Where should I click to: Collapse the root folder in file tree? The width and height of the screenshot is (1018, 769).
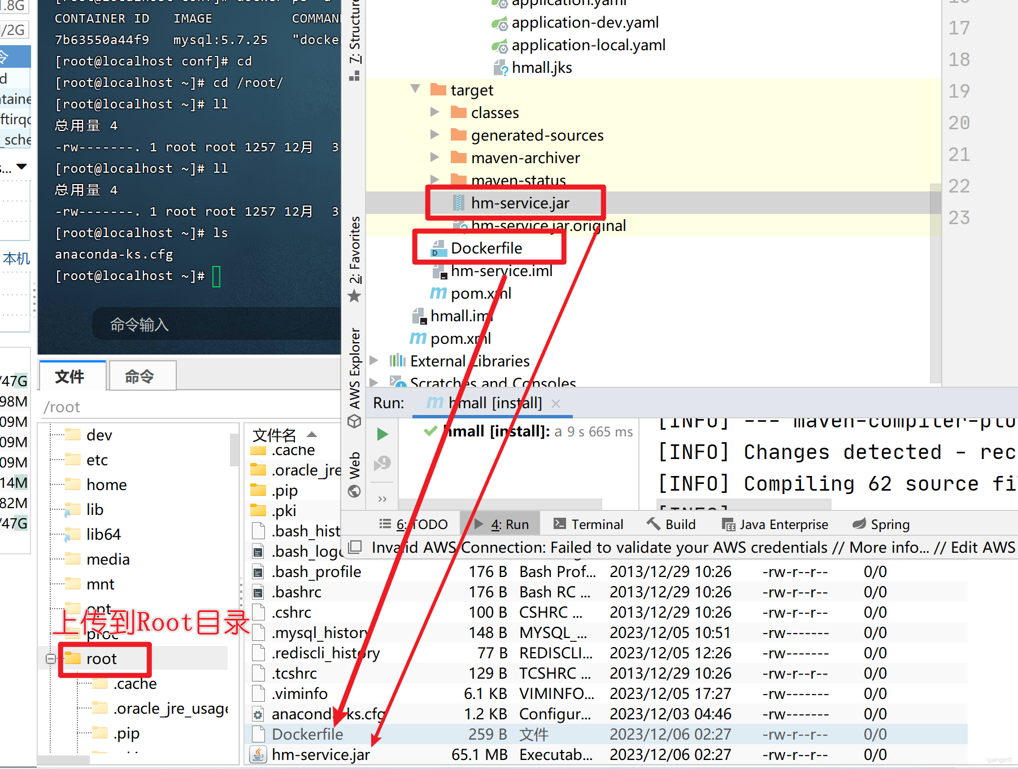pyautogui.click(x=51, y=658)
